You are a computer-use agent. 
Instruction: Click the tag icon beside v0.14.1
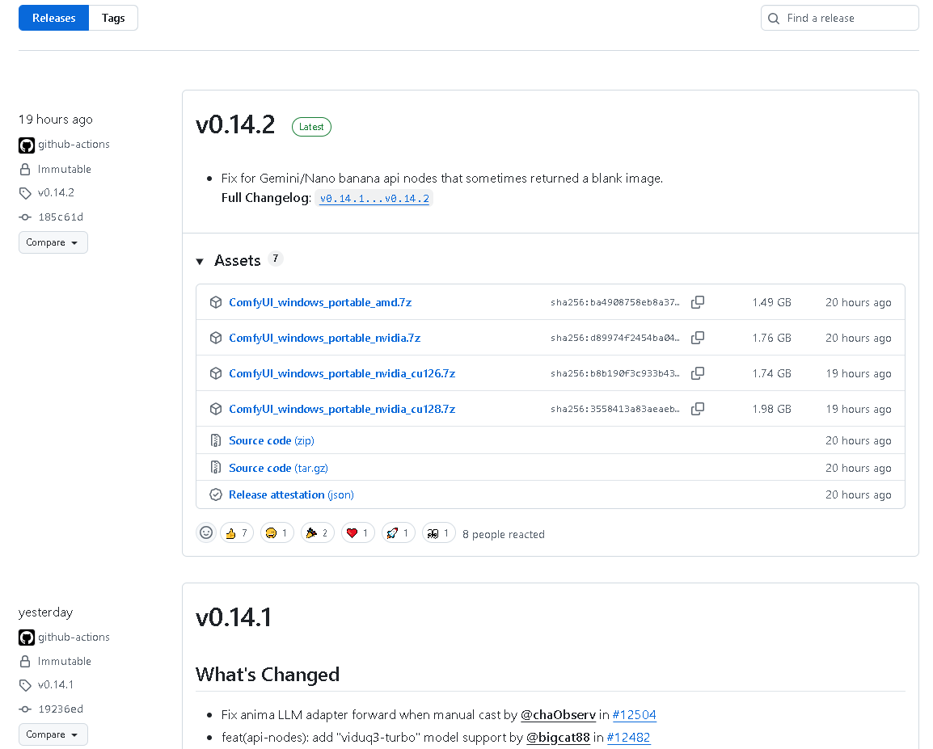pos(25,685)
